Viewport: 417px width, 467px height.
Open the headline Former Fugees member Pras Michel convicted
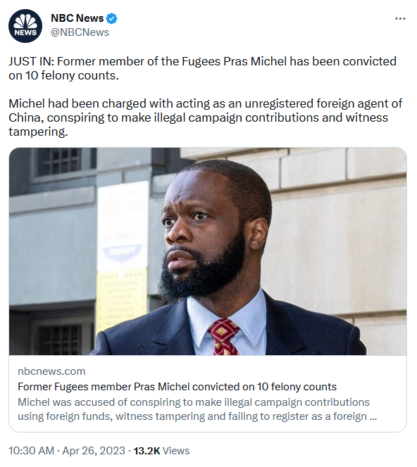pyautogui.click(x=178, y=387)
